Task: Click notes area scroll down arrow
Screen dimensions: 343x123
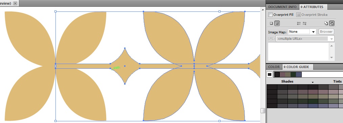Action: (331, 58)
